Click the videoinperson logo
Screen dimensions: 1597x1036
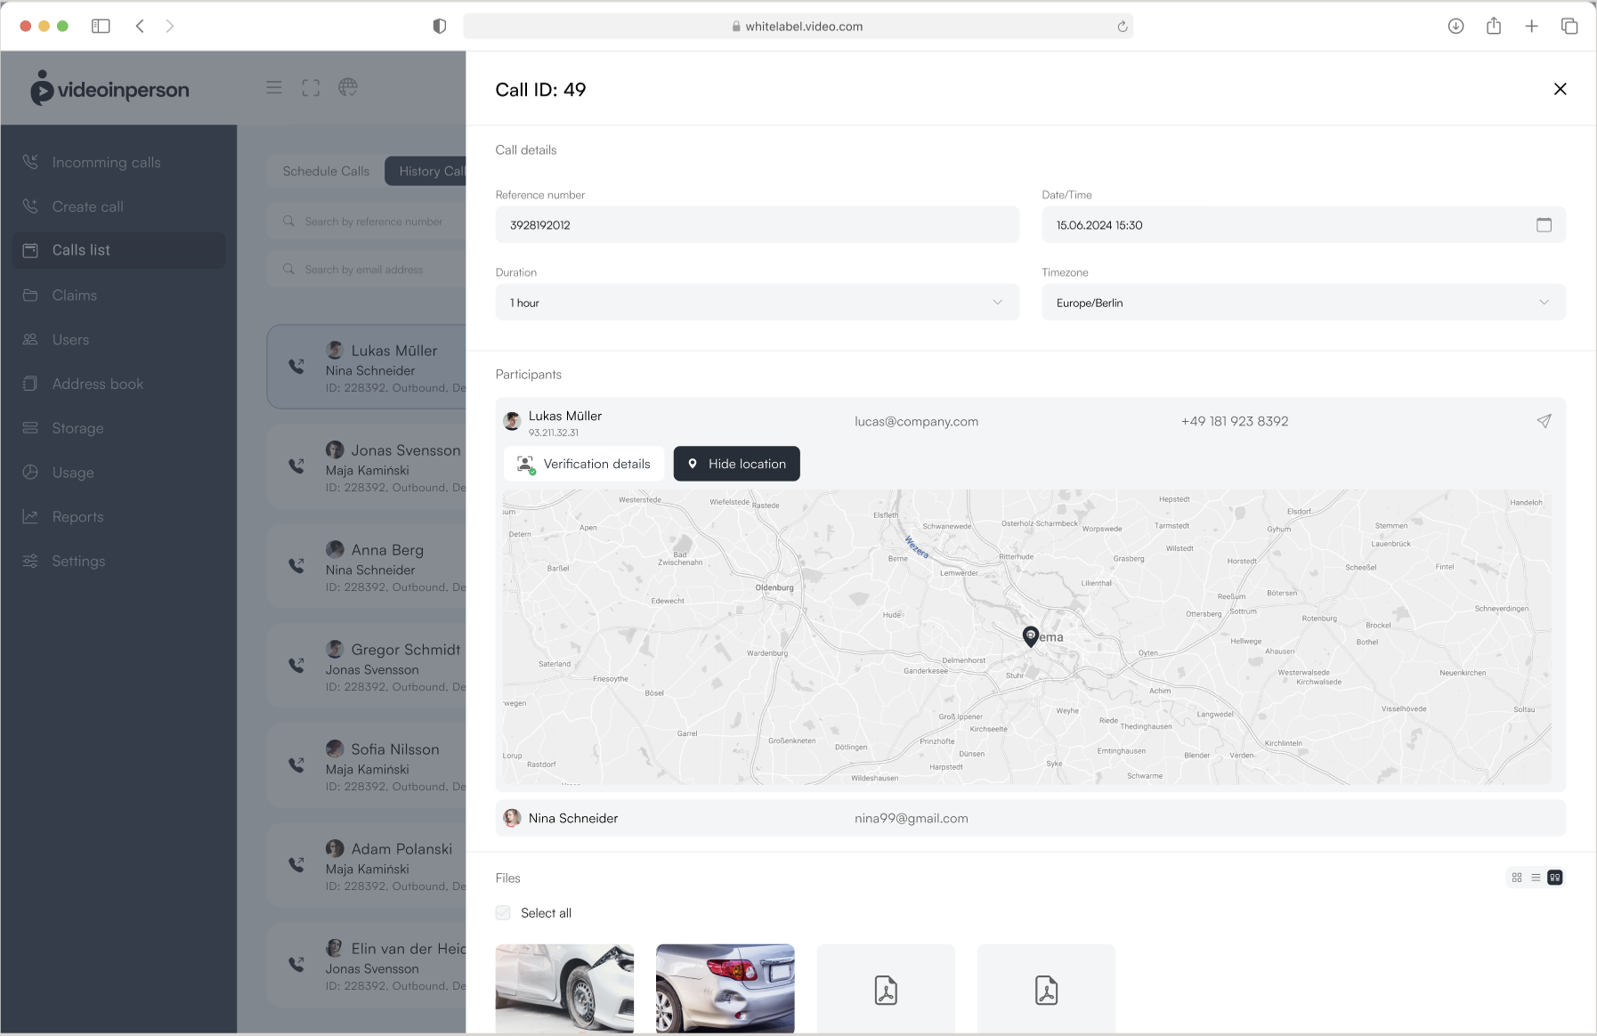pyautogui.click(x=109, y=89)
